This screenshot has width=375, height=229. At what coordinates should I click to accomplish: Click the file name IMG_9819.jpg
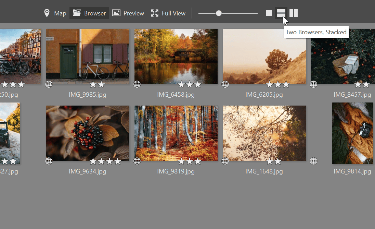(x=176, y=171)
